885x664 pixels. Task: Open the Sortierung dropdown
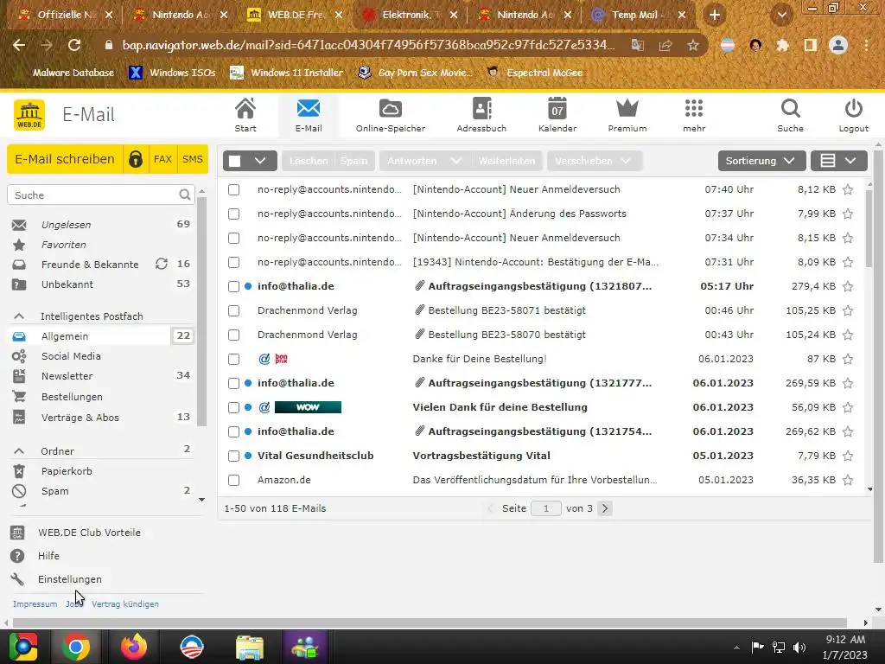click(761, 161)
